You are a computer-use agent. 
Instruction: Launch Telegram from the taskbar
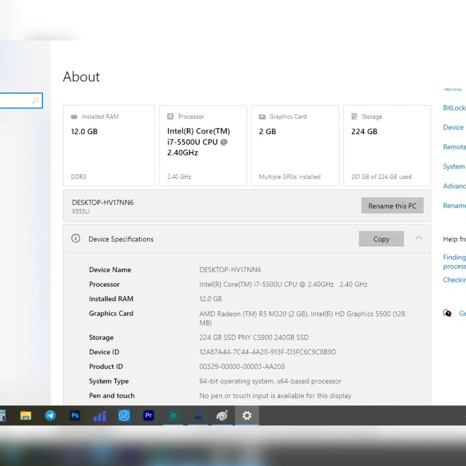click(50, 415)
